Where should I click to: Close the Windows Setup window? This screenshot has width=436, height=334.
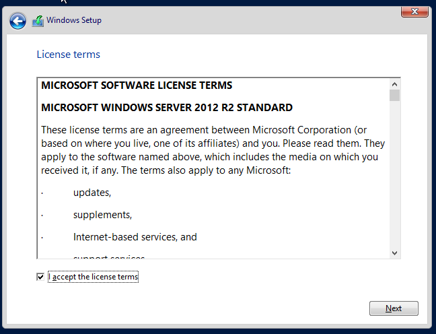coord(415,11)
